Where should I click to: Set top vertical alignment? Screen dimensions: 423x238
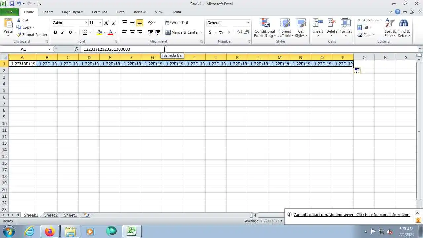point(124,23)
